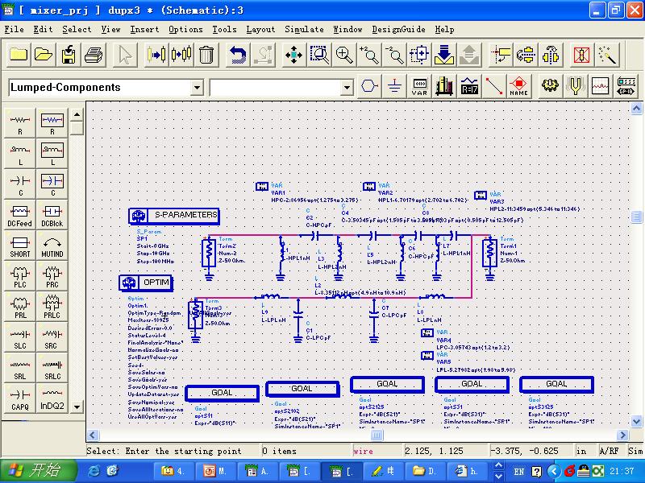Select the GOAL block for optS3125
645x483 pixels.
[556, 385]
